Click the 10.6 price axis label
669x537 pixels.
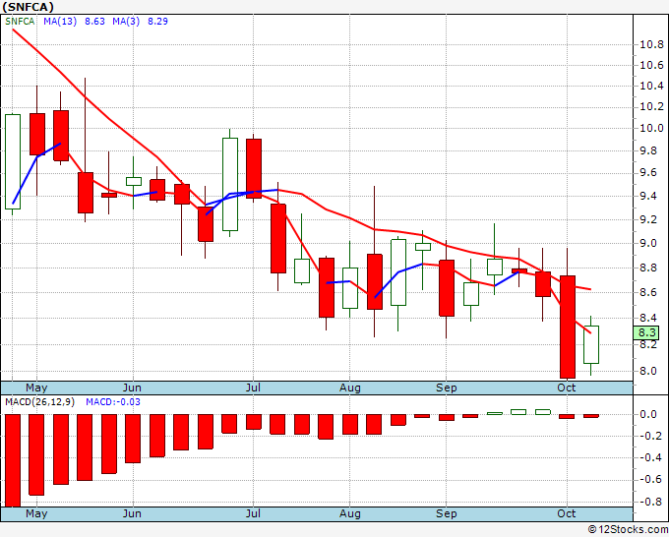pyautogui.click(x=651, y=65)
